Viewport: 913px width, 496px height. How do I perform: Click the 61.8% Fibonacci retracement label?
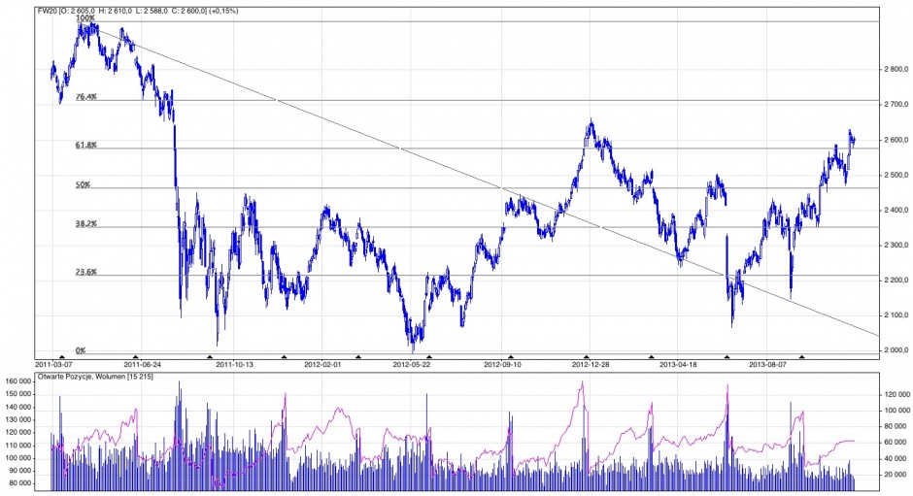pyautogui.click(x=85, y=145)
